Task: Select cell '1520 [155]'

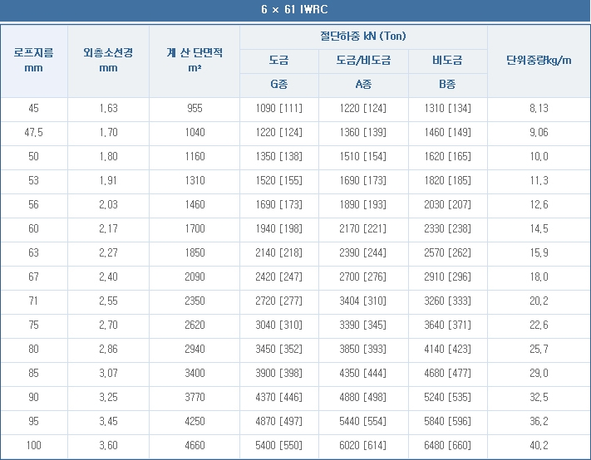Action: pyautogui.click(x=279, y=181)
